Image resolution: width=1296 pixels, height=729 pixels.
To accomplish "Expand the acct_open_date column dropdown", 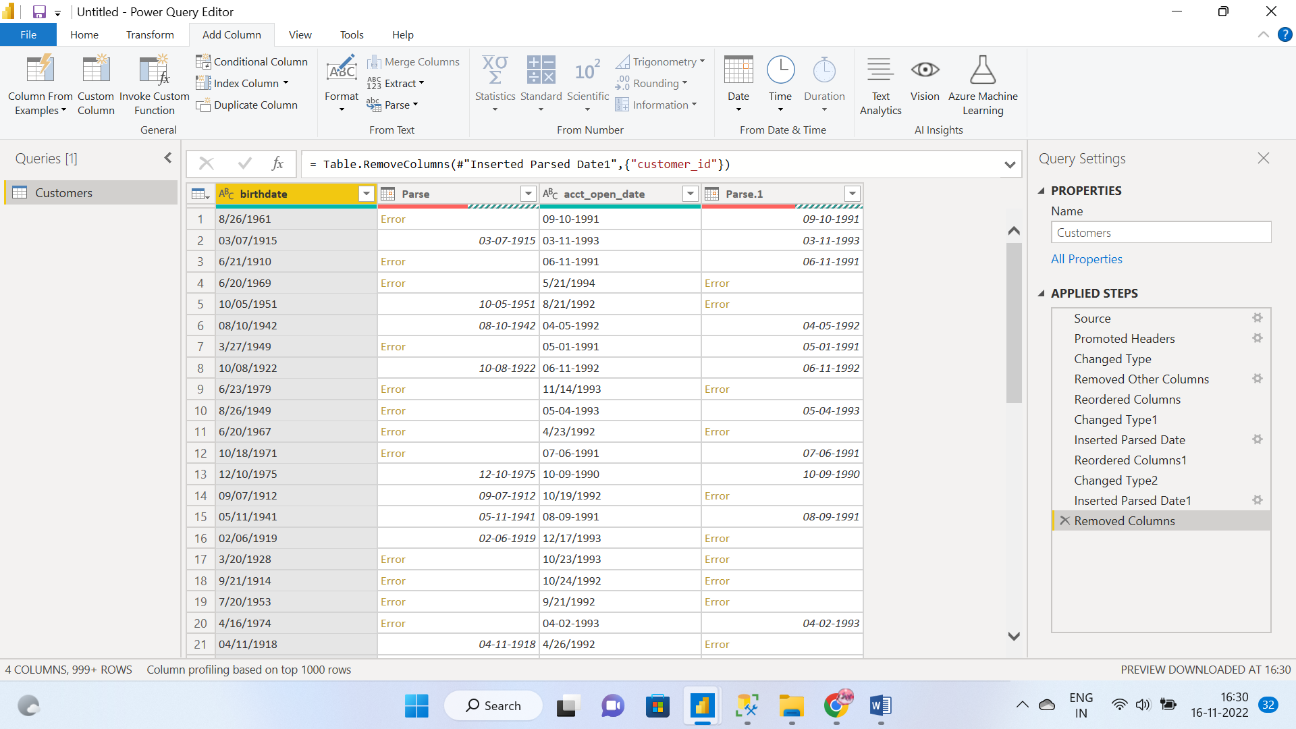I will (691, 194).
